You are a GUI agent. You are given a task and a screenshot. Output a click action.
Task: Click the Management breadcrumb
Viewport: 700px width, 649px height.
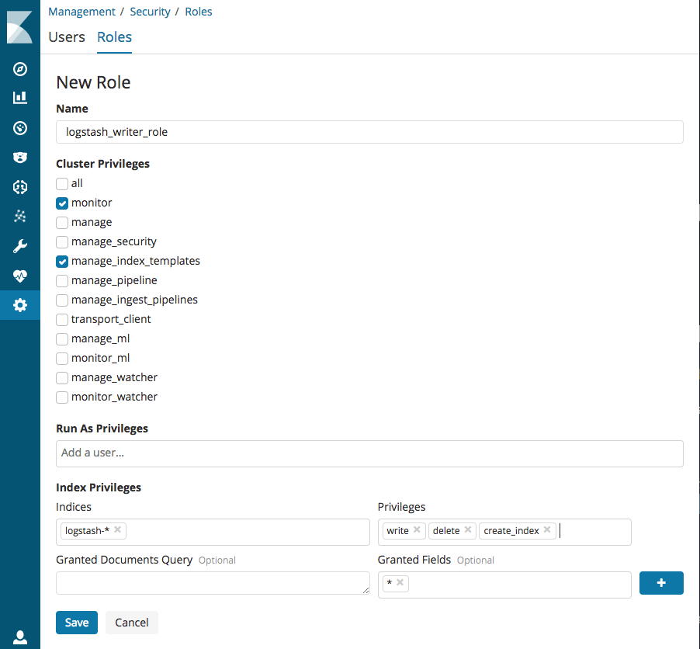[81, 12]
